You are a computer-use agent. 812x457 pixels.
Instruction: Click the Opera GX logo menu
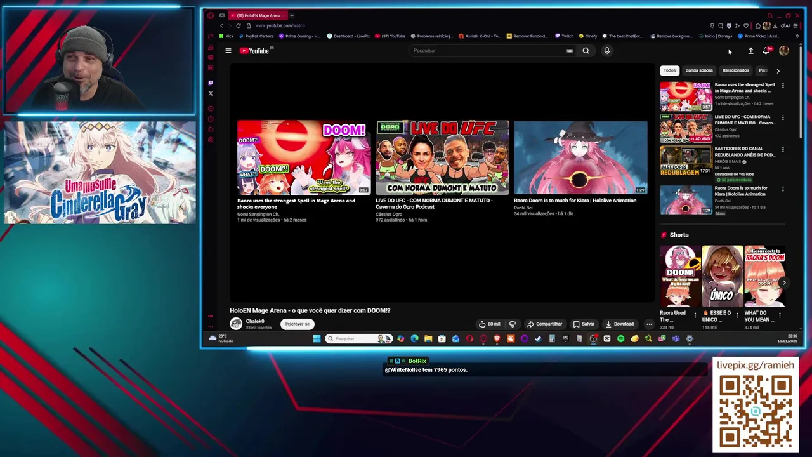211,15
